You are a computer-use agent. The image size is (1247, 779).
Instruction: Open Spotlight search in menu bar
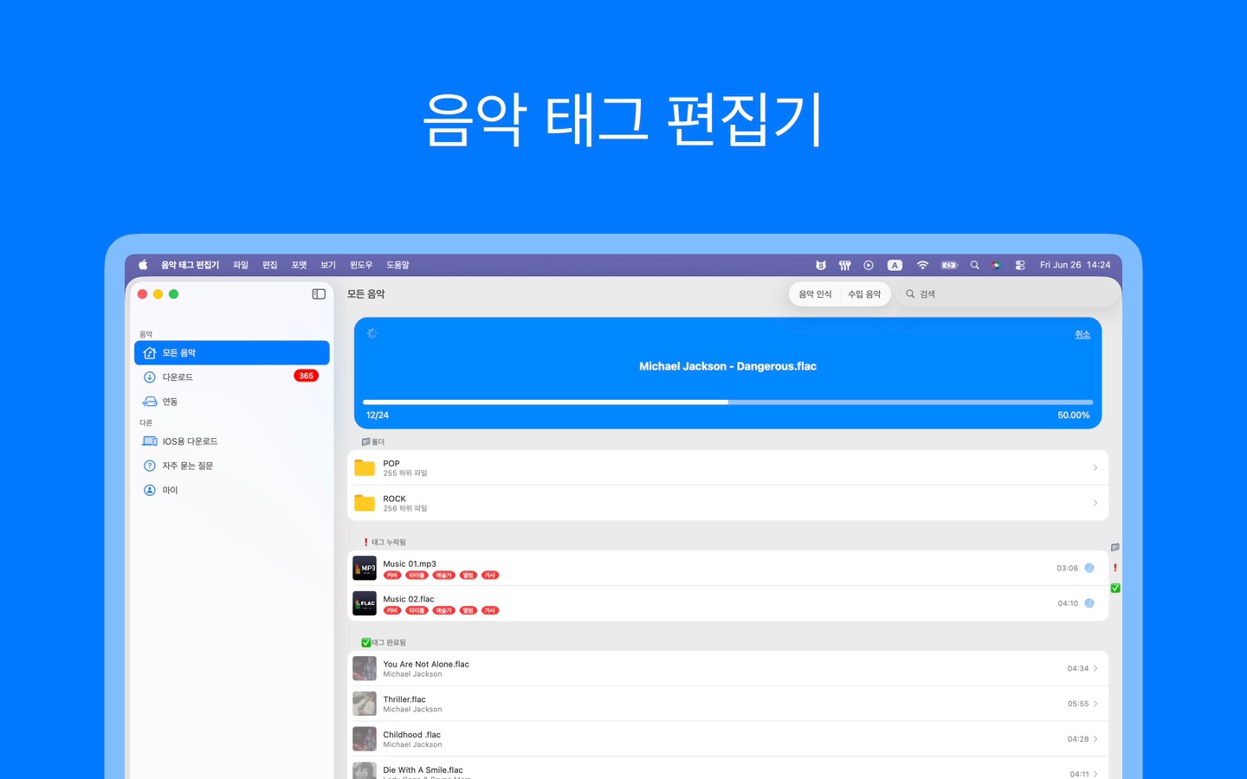[974, 266]
